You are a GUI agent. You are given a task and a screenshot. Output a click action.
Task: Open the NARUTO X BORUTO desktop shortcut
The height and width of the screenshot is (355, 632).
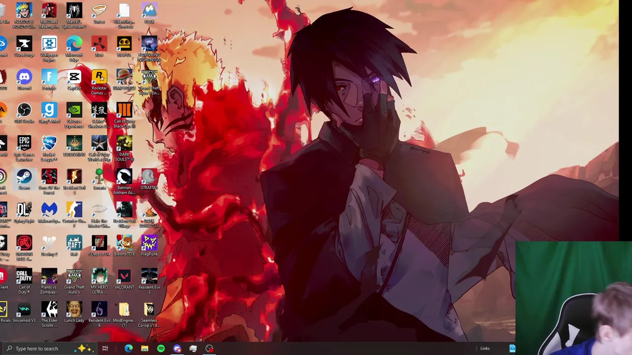point(24,15)
